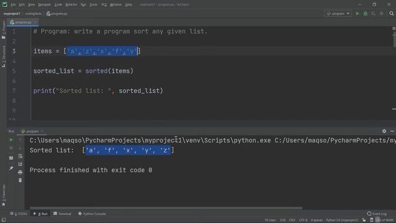Open the View menu
Viewport: 396px width, 223px height.
click(x=32, y=4)
